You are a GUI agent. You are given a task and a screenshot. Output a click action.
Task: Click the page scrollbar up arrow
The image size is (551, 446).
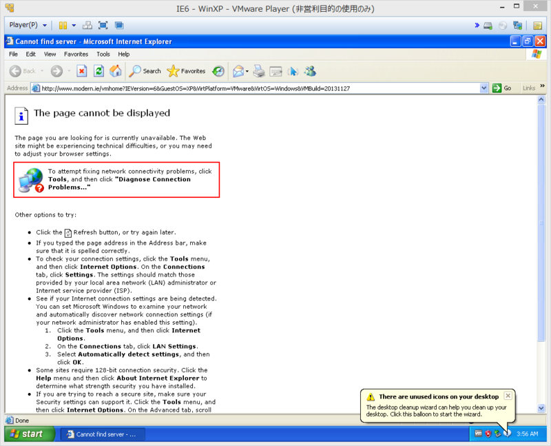(x=541, y=100)
